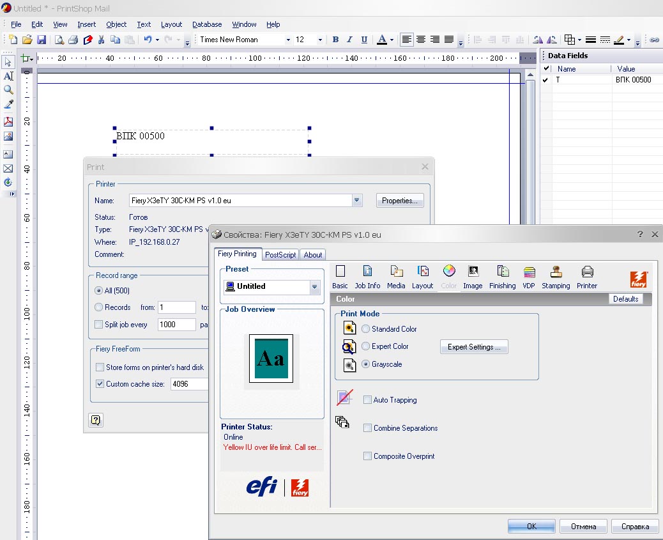This screenshot has height=540, width=663.
Task: Click the Save diskette toolbar icon
Action: coord(41,40)
